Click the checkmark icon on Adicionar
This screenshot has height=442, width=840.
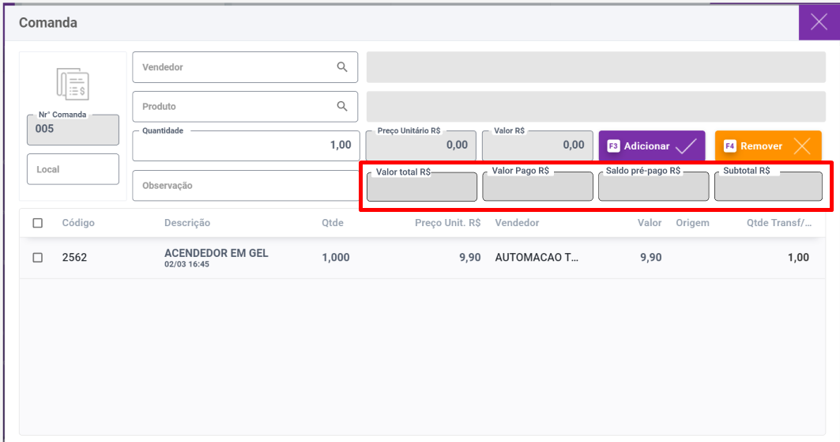686,146
